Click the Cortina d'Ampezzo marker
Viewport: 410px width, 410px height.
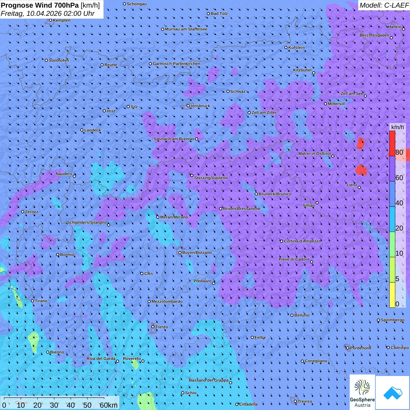281,241
